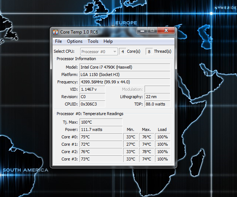This screenshot has height=197, width=237.
Task: Click Core #1 minimum 27°C
Action: coord(131,144)
